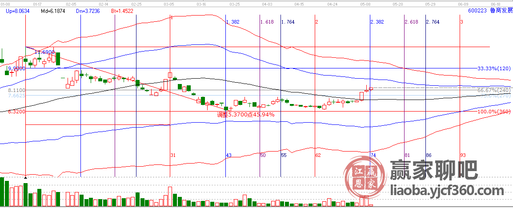Screen dimensions: 513x208
Task: Click the 33.33%(120) retracement label
Action: coord(494,69)
